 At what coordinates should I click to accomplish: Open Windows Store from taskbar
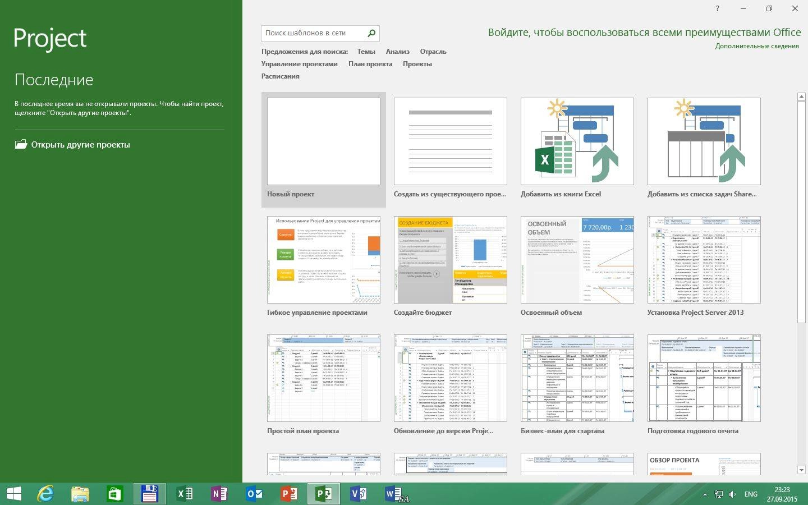[x=115, y=494]
